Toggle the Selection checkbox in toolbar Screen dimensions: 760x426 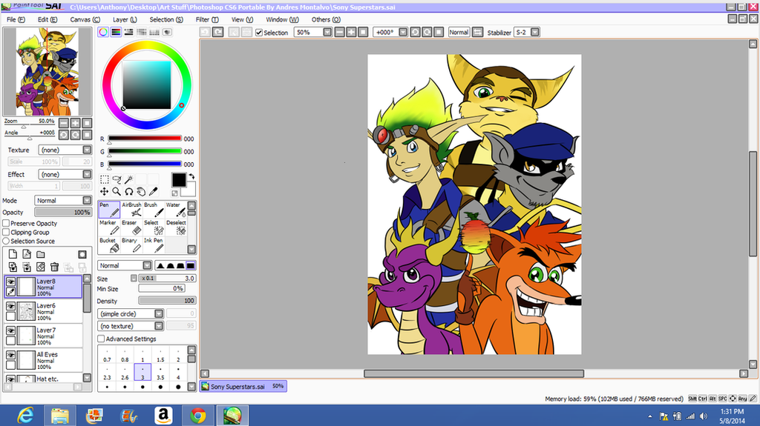(x=259, y=33)
